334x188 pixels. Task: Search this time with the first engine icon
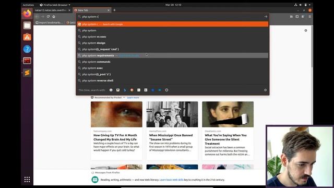click(x=111, y=90)
